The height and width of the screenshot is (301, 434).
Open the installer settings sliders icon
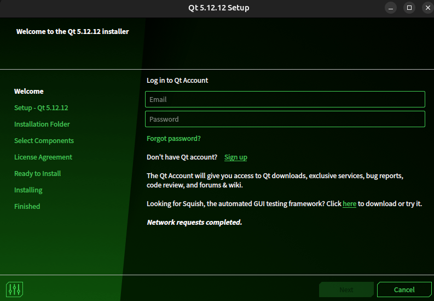[14, 289]
